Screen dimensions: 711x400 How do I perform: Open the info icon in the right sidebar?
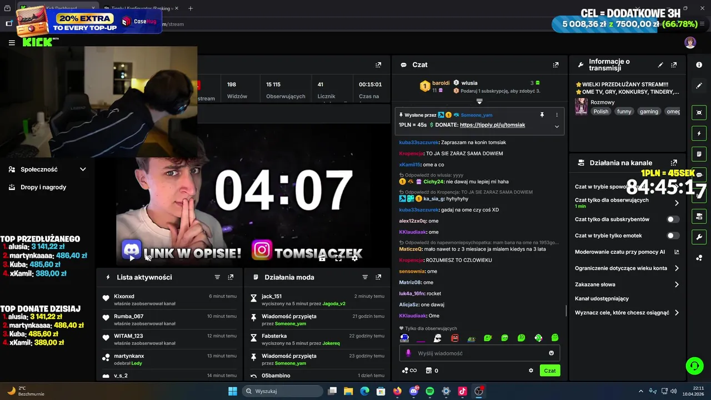(699, 65)
